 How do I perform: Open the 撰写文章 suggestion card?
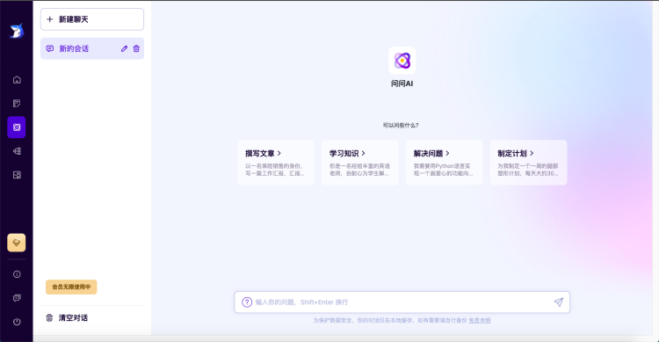(x=276, y=163)
